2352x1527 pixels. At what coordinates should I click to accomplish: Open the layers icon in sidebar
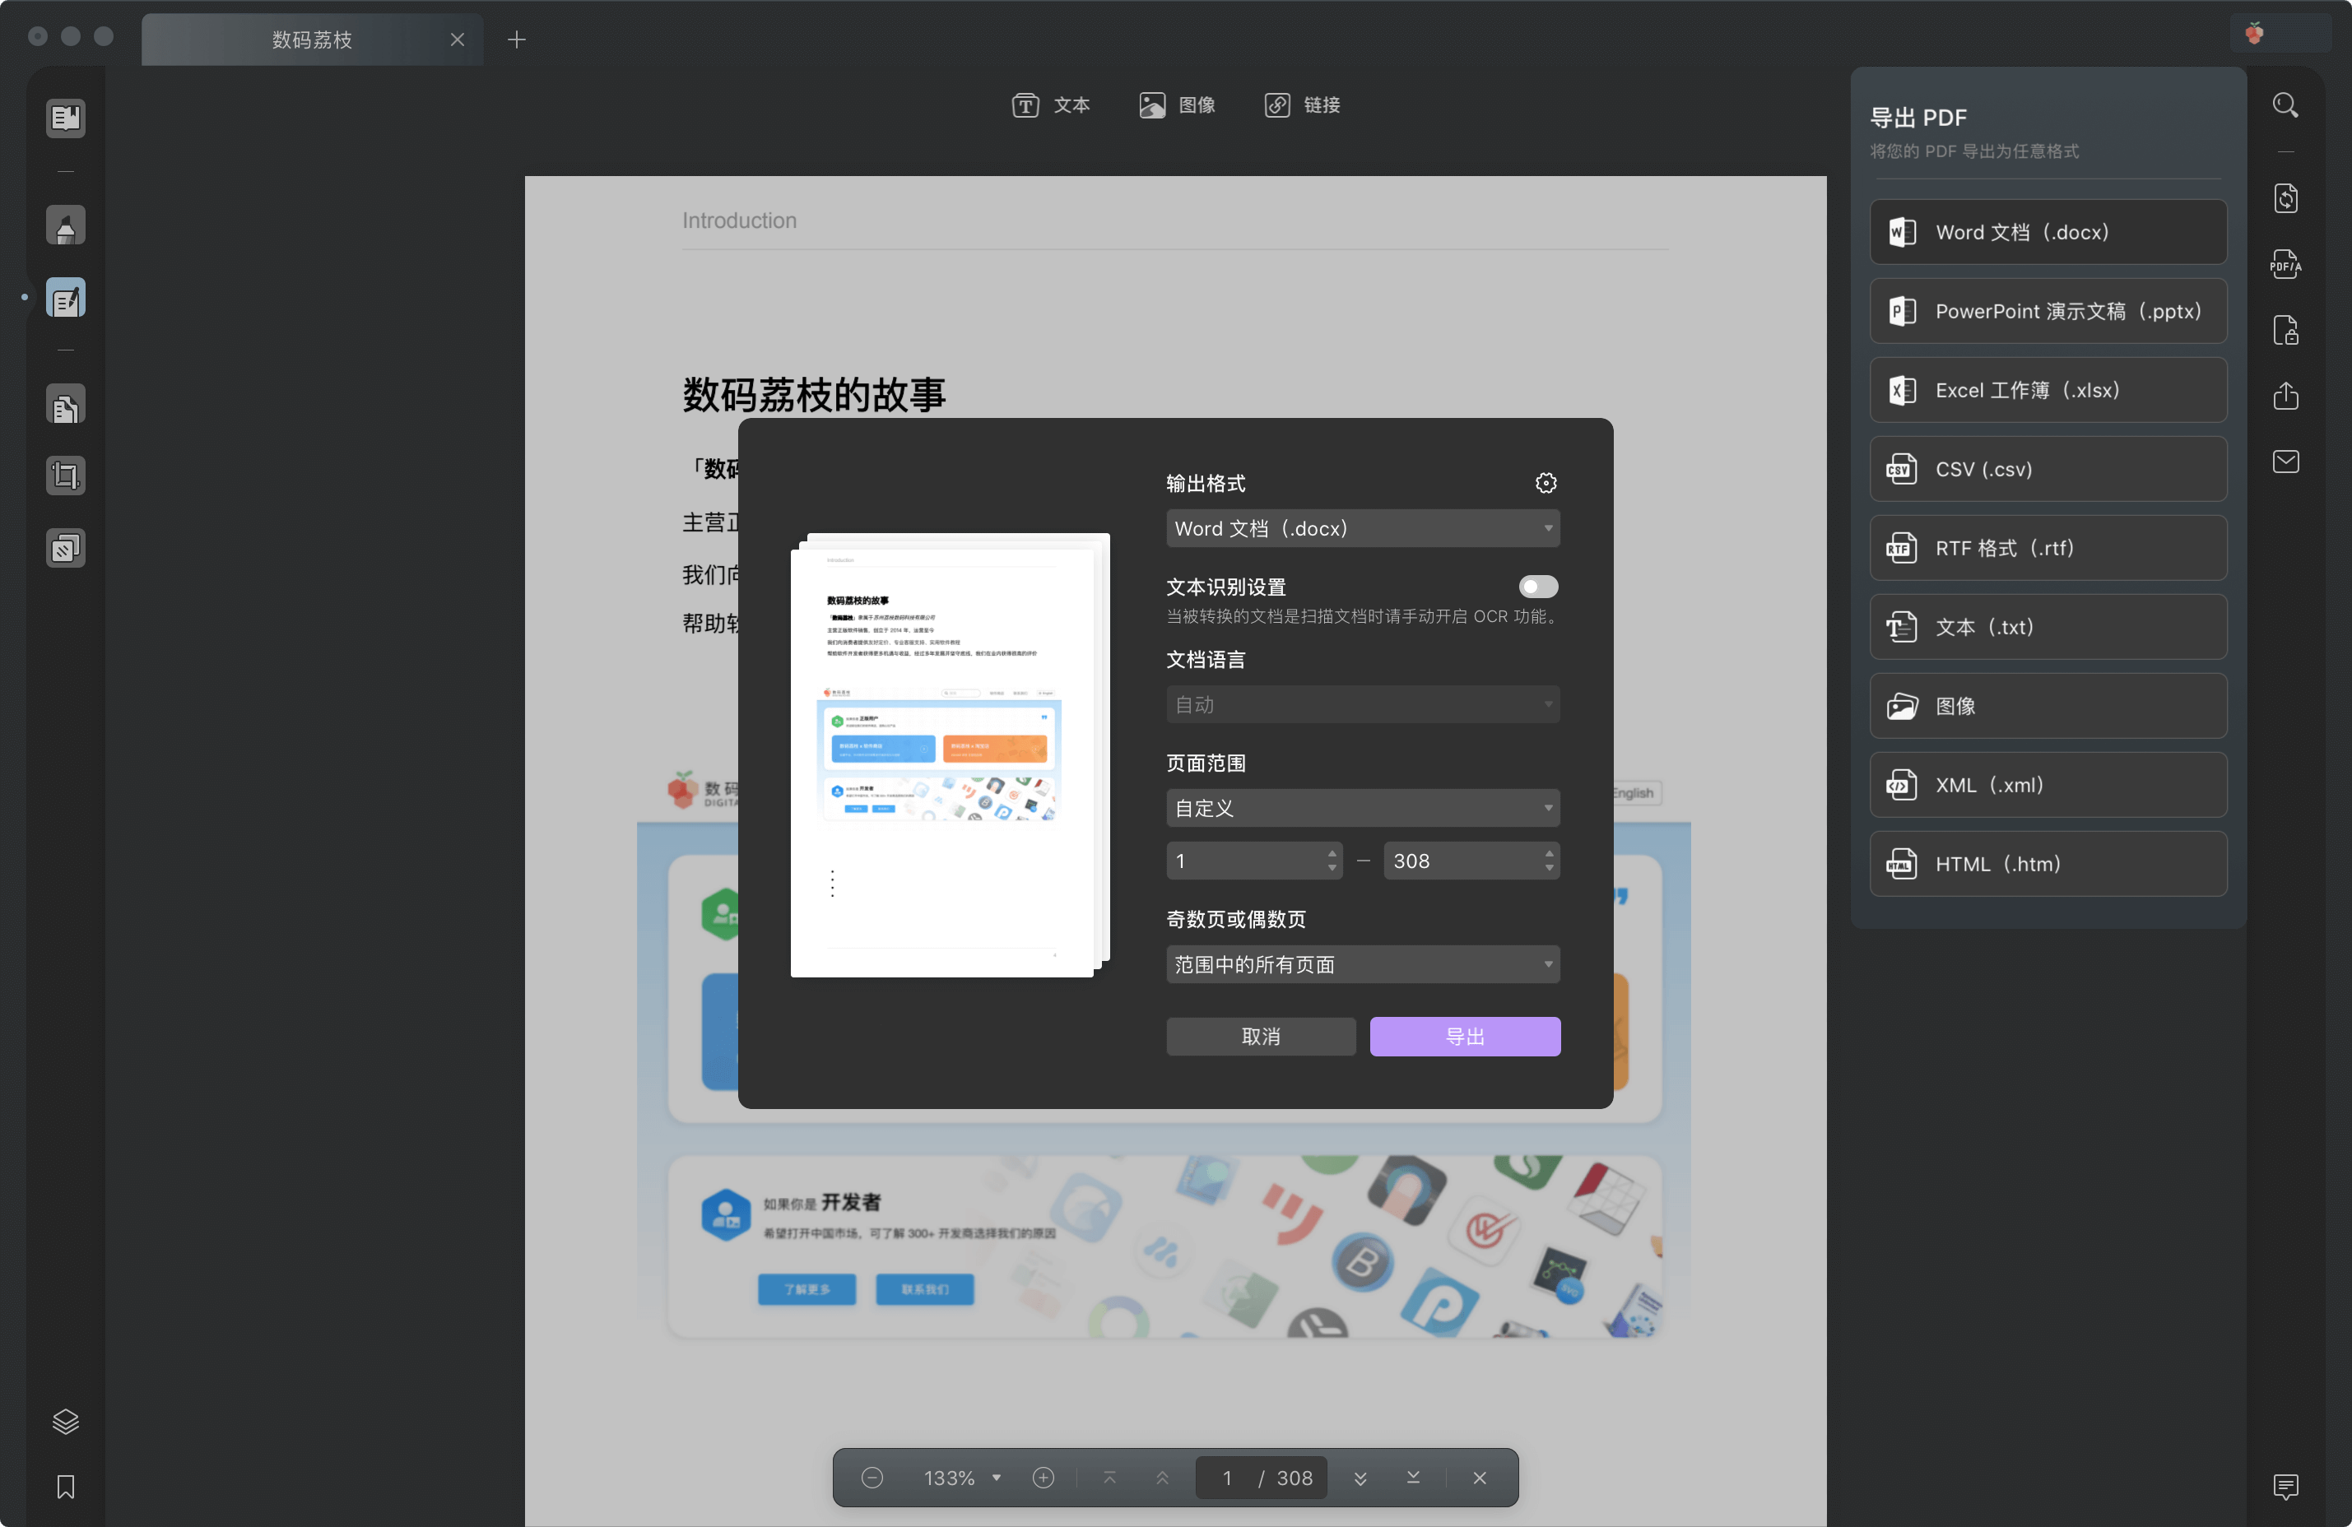[65, 1420]
